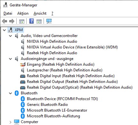Image resolution: width=138 pixels, height=125 pixels.
Task: Select the Computer category label
Action: coord(29,122)
